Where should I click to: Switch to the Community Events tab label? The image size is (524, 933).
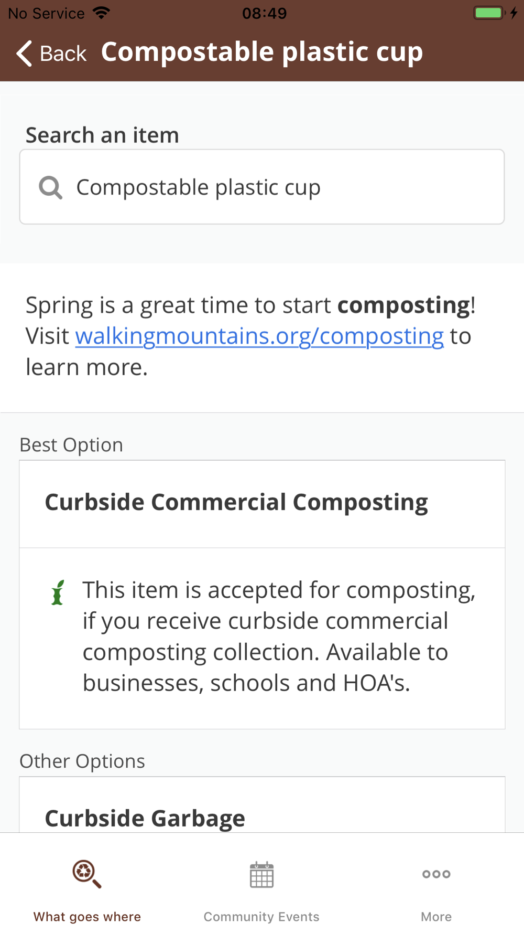pos(261,917)
